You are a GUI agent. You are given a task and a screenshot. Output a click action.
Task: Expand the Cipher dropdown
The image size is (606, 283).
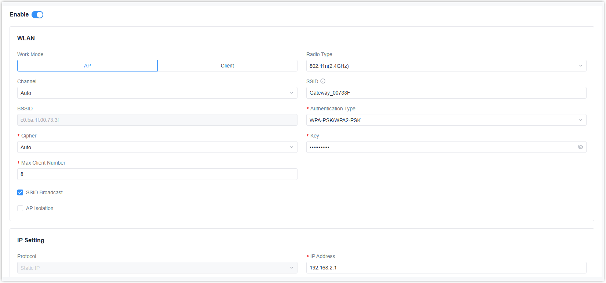click(x=157, y=147)
